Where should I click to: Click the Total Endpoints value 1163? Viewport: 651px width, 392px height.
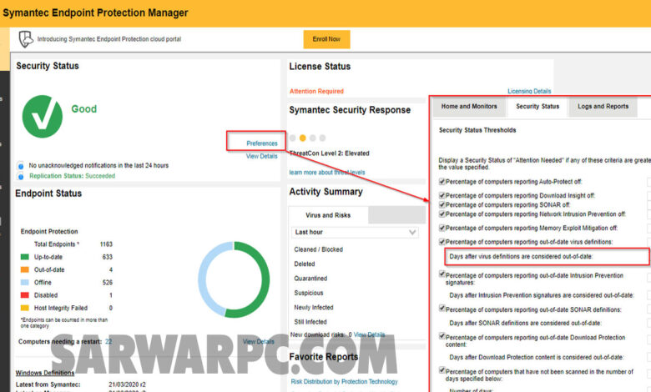[106, 244]
